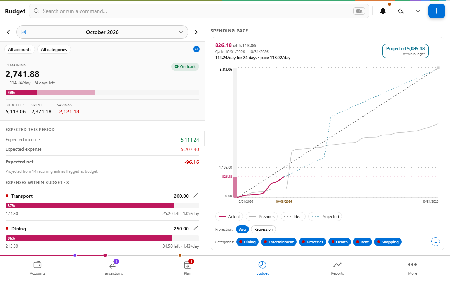Open the Reports tab
Viewport: 450px width, 281px height.
click(337, 268)
